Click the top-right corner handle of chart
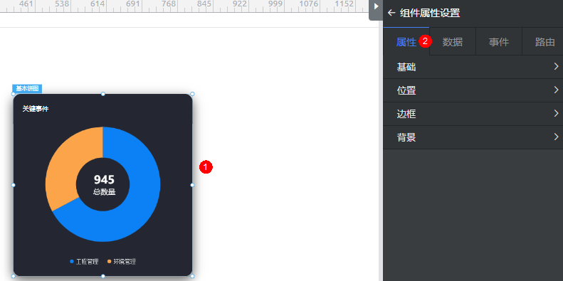 [x=192, y=94]
